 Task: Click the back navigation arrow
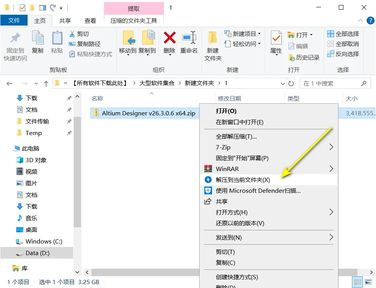click(x=10, y=84)
